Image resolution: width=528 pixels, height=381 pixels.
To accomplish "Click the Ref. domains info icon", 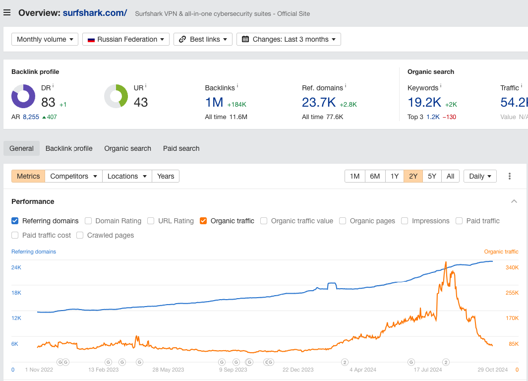I will point(346,86).
